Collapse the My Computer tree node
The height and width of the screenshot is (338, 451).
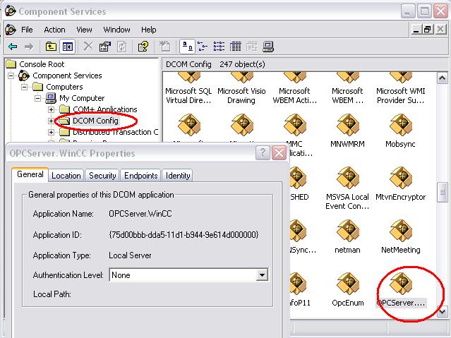tap(37, 98)
